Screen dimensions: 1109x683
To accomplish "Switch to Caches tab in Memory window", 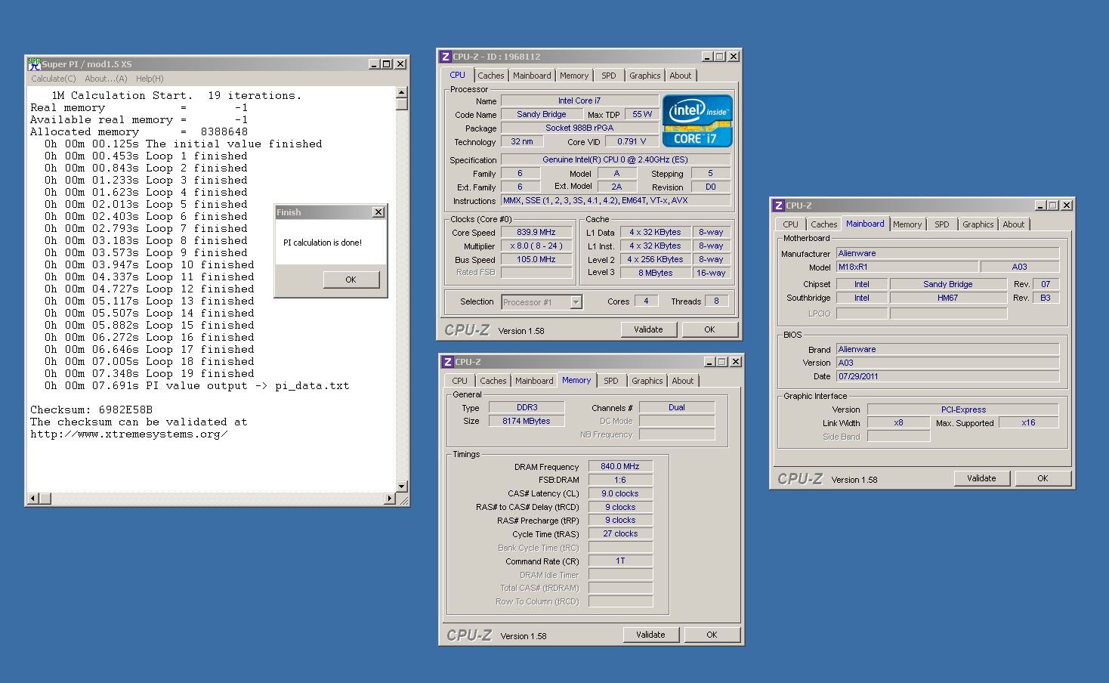I will tap(493, 381).
